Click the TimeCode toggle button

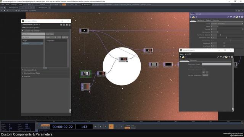[x=45, y=125]
